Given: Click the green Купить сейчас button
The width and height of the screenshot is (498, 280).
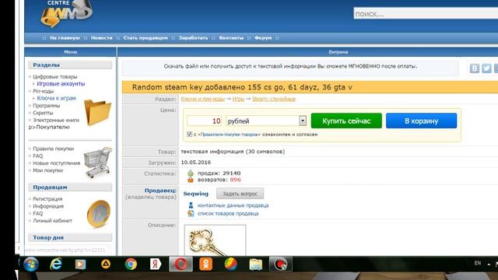Looking at the screenshot, I should click(346, 121).
